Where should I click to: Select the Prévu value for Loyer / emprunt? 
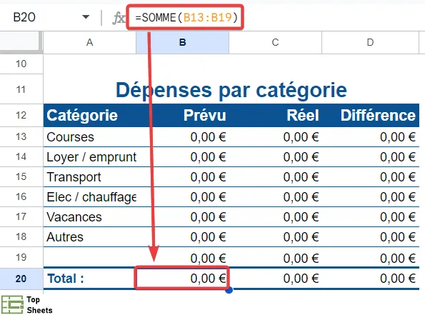(x=182, y=157)
